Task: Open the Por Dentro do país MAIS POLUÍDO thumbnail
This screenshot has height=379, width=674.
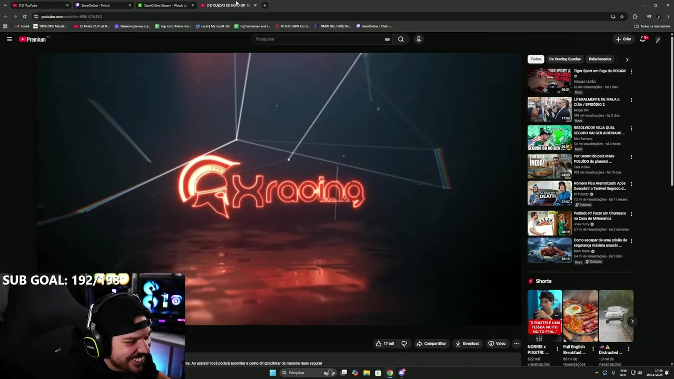Action: (549, 166)
